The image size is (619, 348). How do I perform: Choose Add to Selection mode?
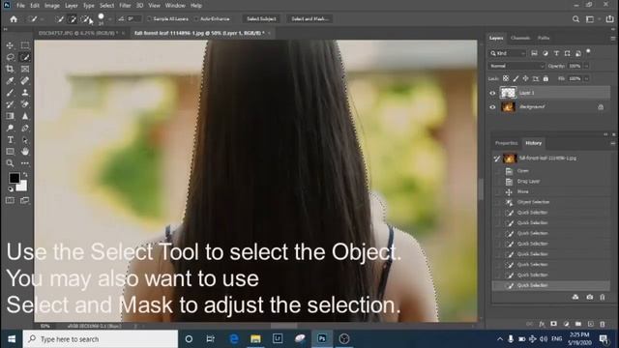[x=73, y=19]
